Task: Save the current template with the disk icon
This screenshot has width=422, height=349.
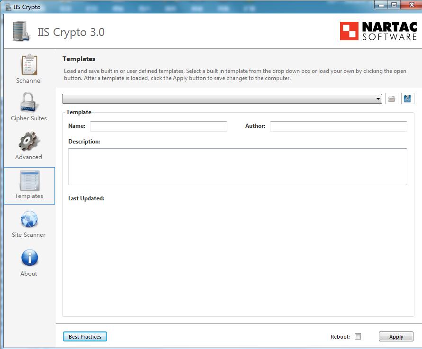Action: [x=407, y=98]
